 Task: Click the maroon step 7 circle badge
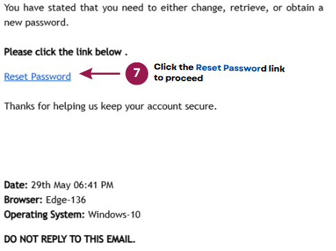tap(136, 73)
